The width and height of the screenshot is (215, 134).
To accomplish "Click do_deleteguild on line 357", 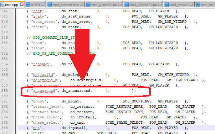I will pyautogui.click(x=86, y=80).
